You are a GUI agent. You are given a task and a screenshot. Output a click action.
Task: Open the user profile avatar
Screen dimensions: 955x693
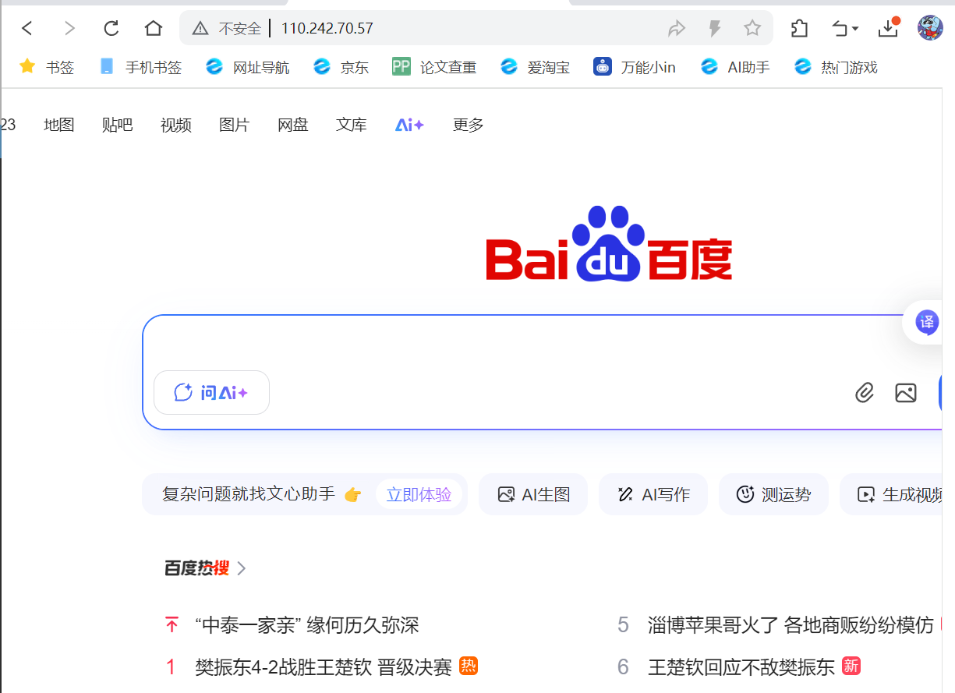930,28
